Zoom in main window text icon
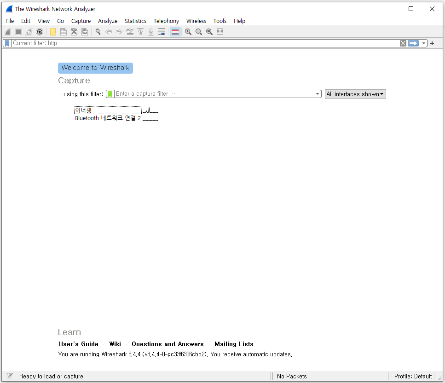Viewport: 445px width, 383px height. (x=188, y=32)
